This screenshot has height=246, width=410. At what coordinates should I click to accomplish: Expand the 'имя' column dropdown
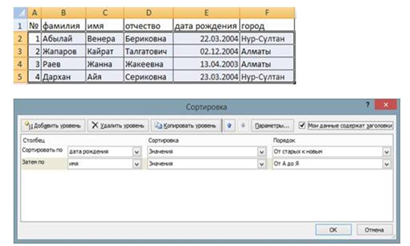click(138, 165)
